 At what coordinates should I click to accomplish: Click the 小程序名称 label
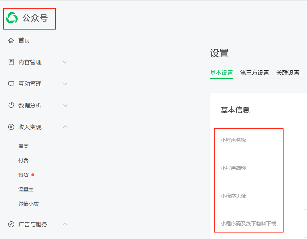click(233, 140)
